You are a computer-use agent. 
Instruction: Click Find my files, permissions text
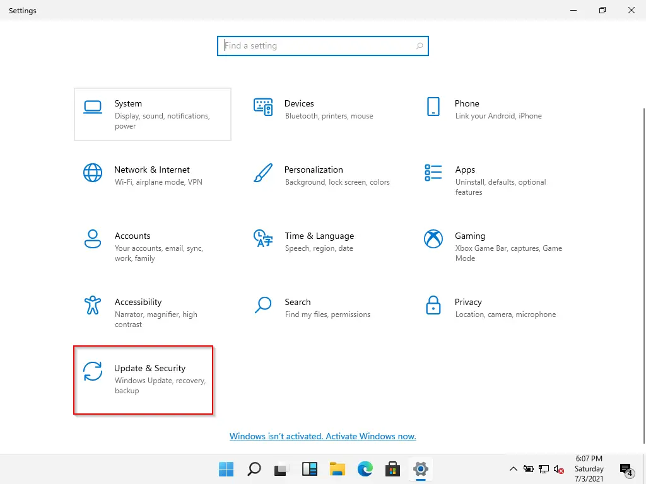327,314
